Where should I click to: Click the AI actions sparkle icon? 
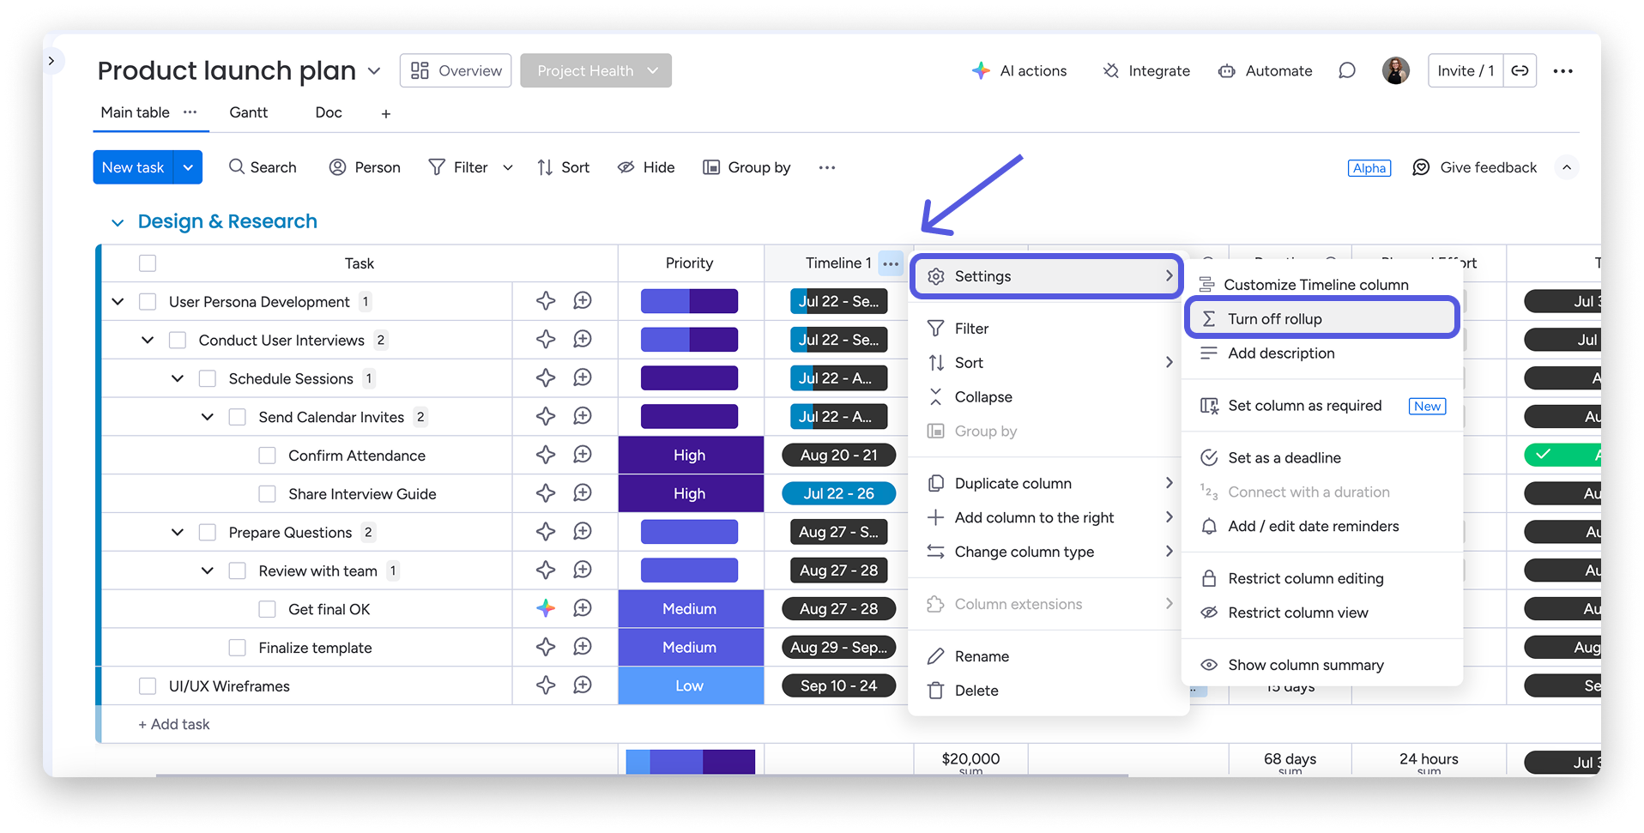click(980, 71)
